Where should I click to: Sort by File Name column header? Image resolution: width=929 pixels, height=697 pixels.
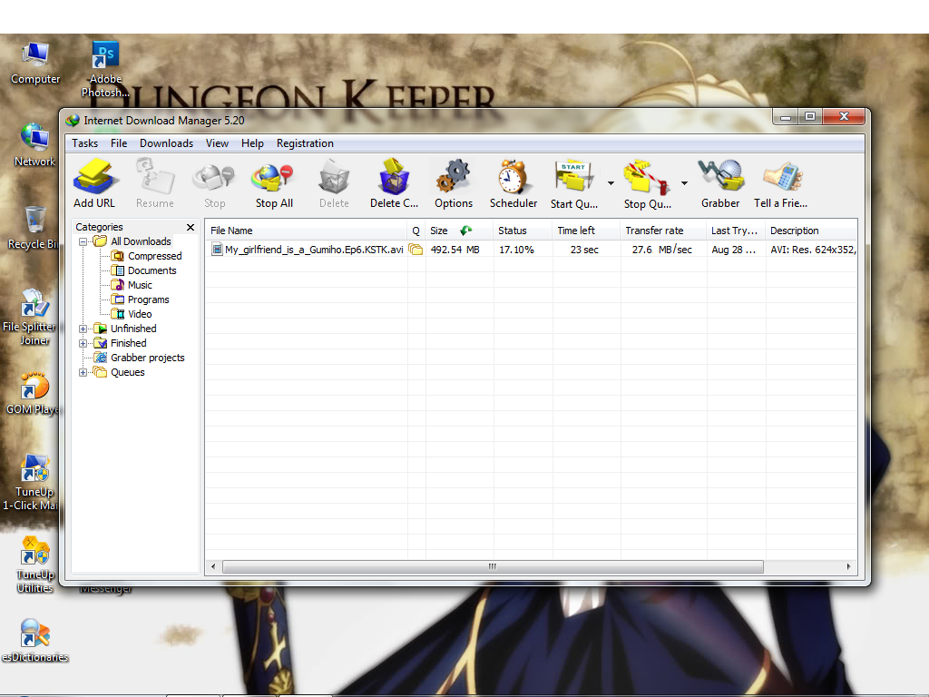[x=307, y=231]
